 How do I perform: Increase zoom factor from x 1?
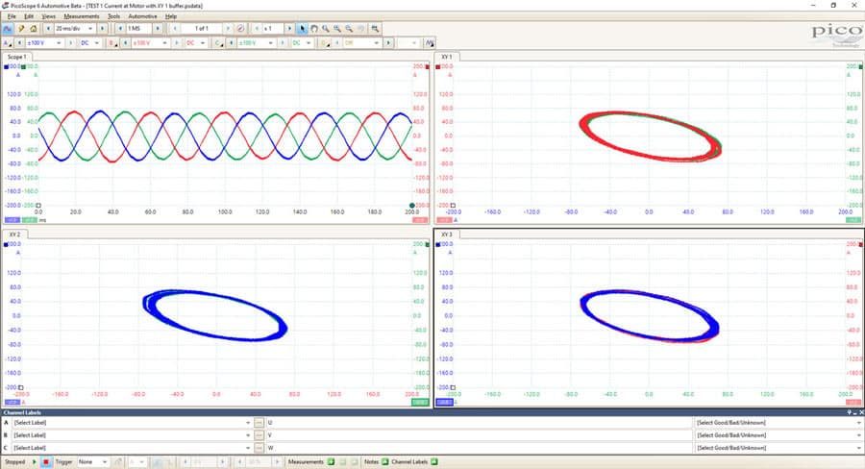pos(289,28)
